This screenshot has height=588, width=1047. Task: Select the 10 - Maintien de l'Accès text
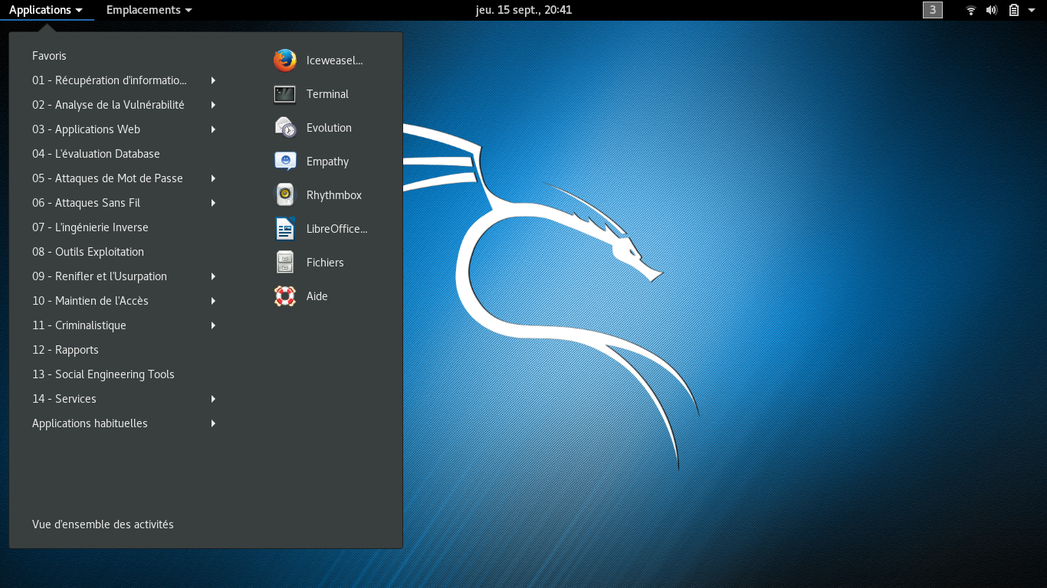(90, 301)
